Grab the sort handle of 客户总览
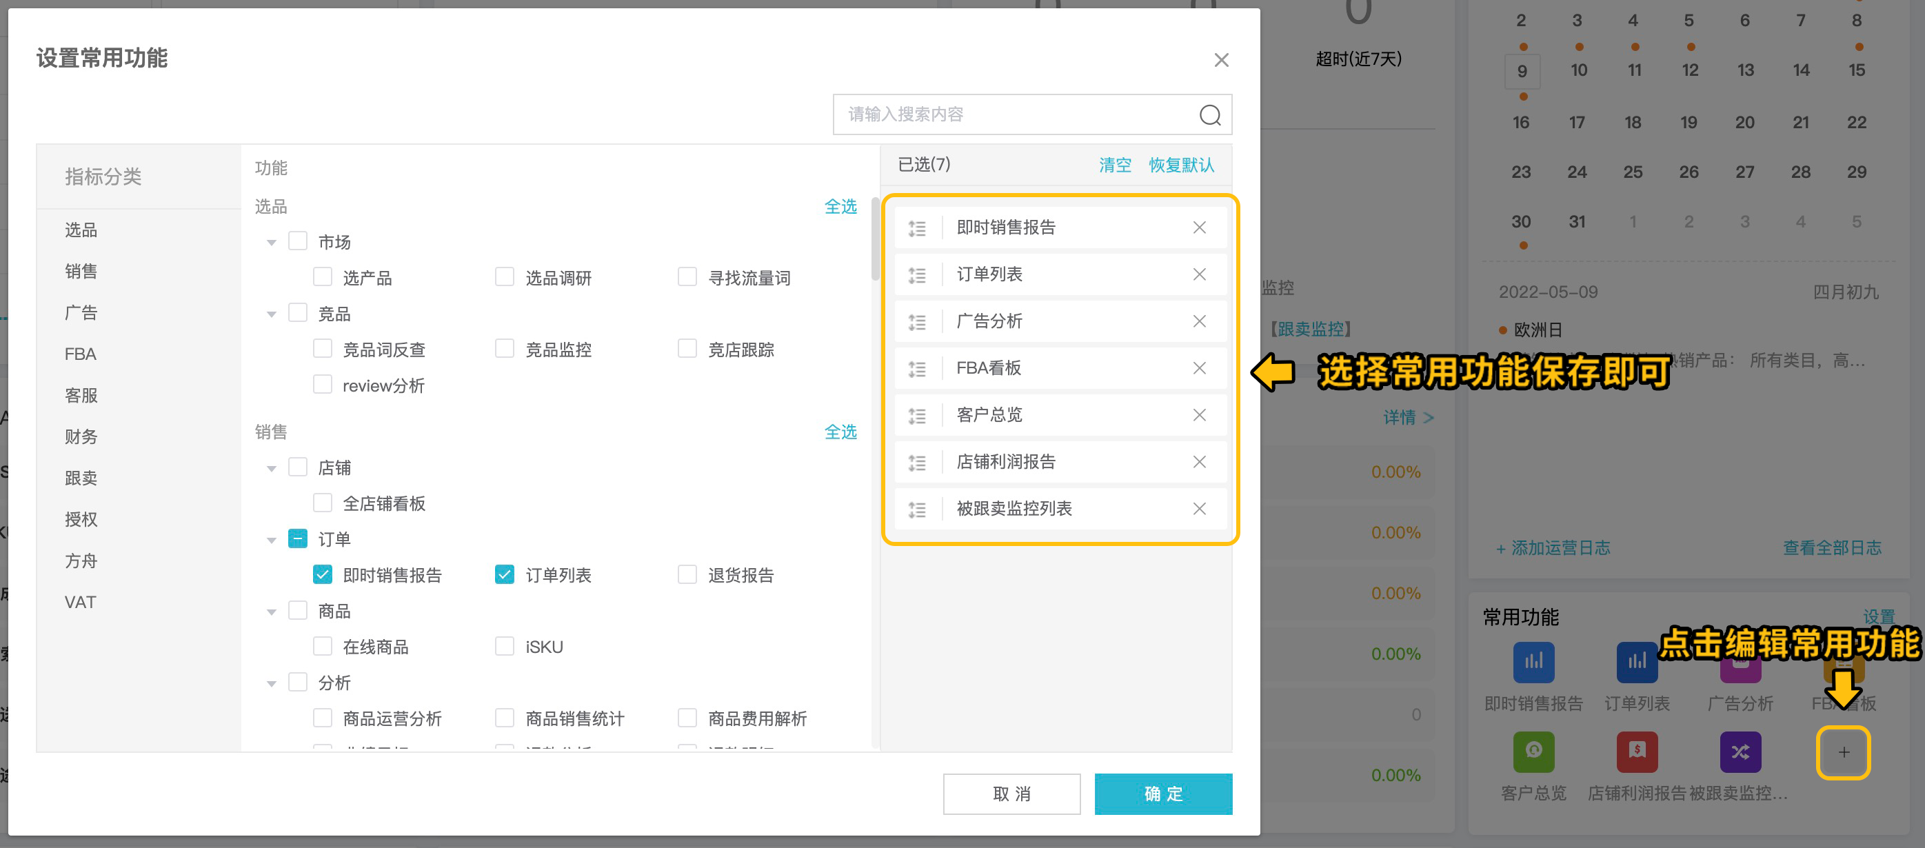The width and height of the screenshot is (1925, 848). click(916, 416)
